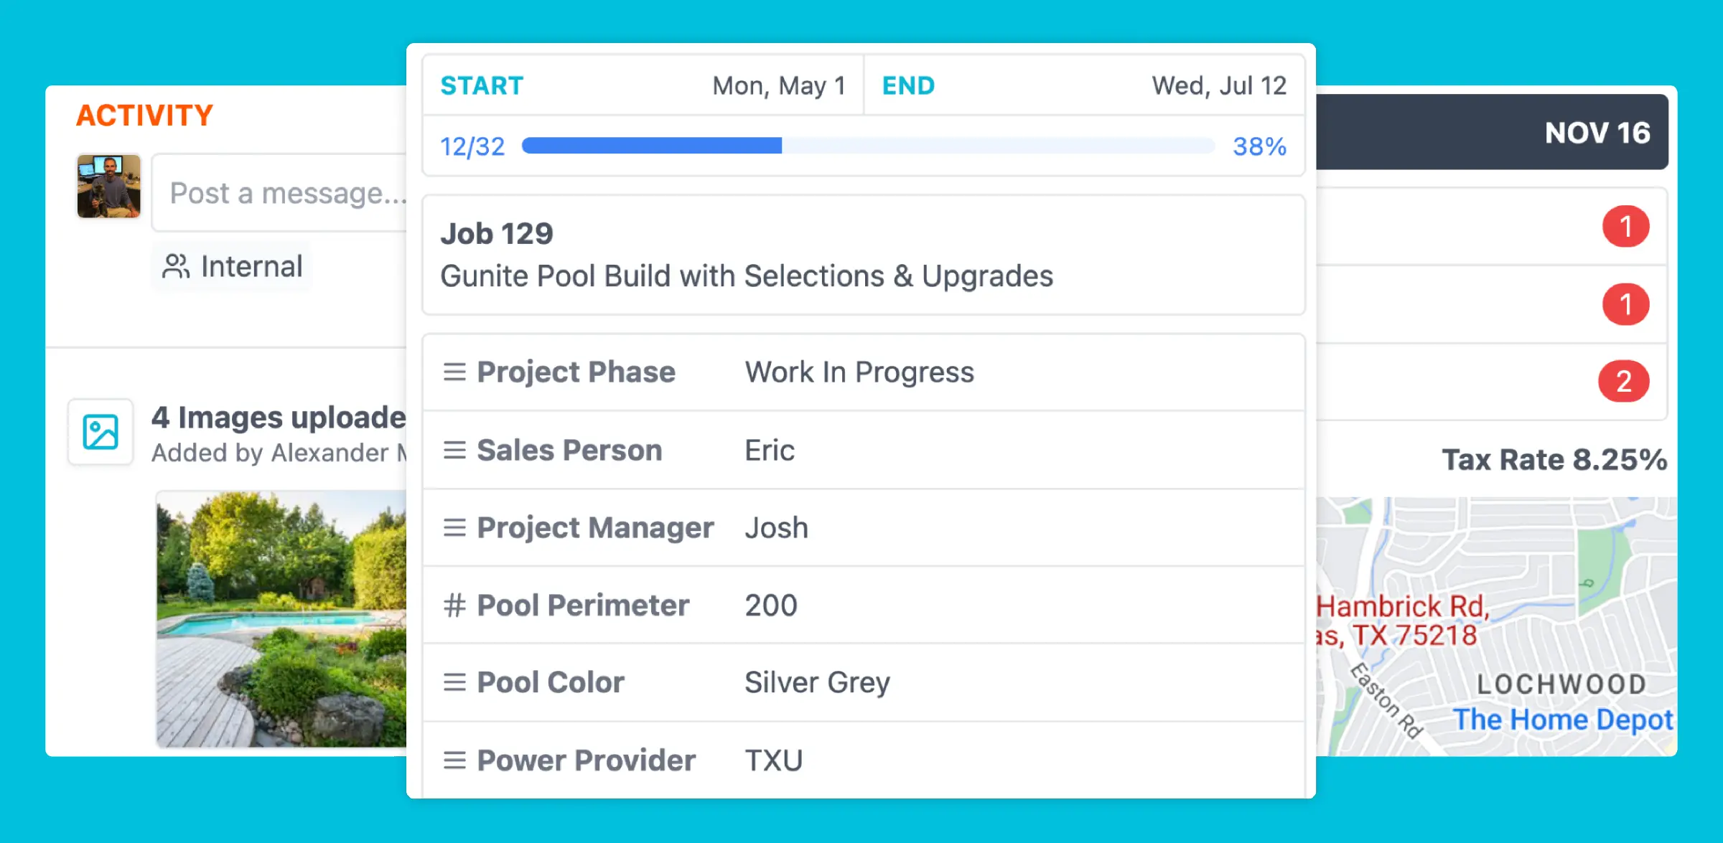Click the NOV 16 date header
The width and height of the screenshot is (1723, 843).
(x=1597, y=133)
